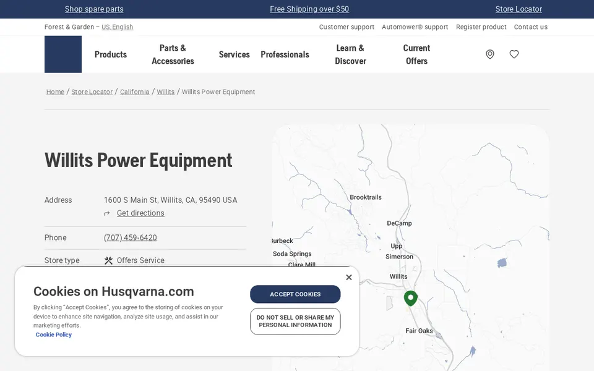Image resolution: width=594 pixels, height=371 pixels.
Task: Go to Automower® support
Action: pos(415,27)
